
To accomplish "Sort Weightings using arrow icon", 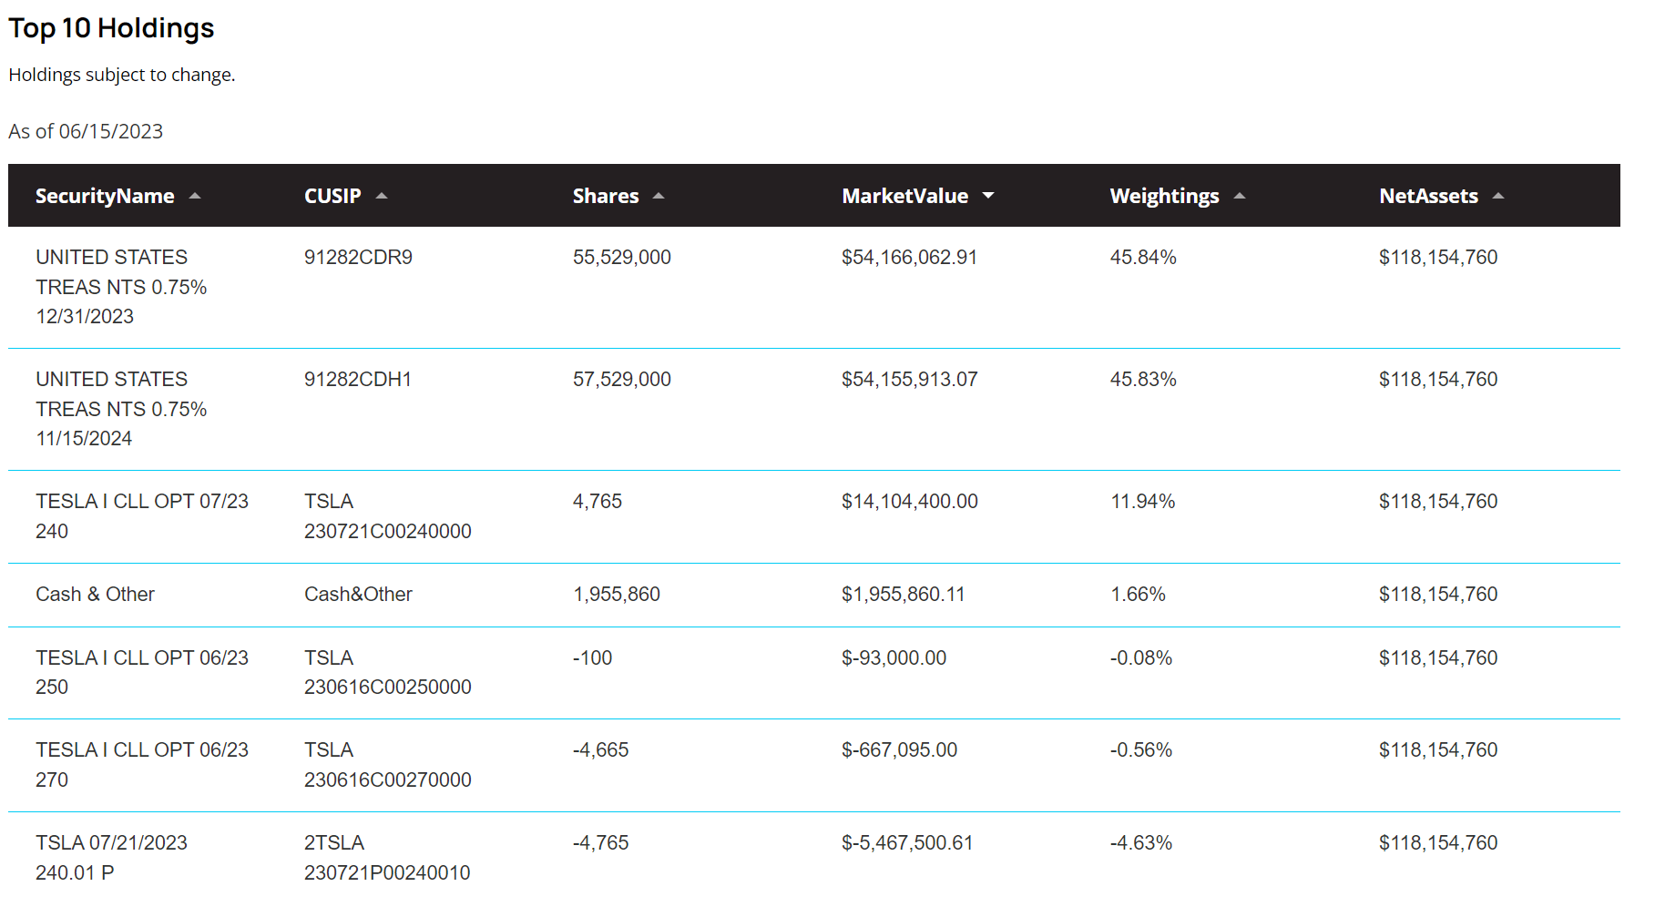I will pos(1239,196).
